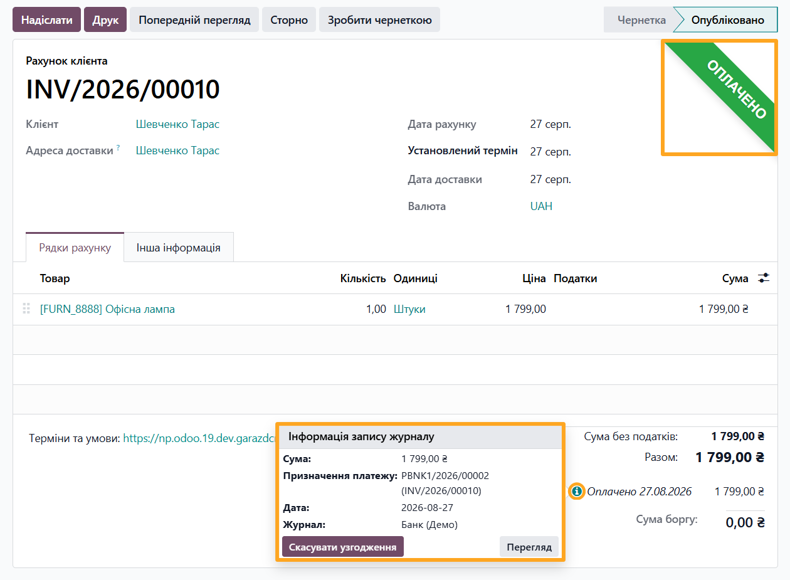Click the Надіслати button
Viewport: 790px width, 580px height.
coord(47,19)
